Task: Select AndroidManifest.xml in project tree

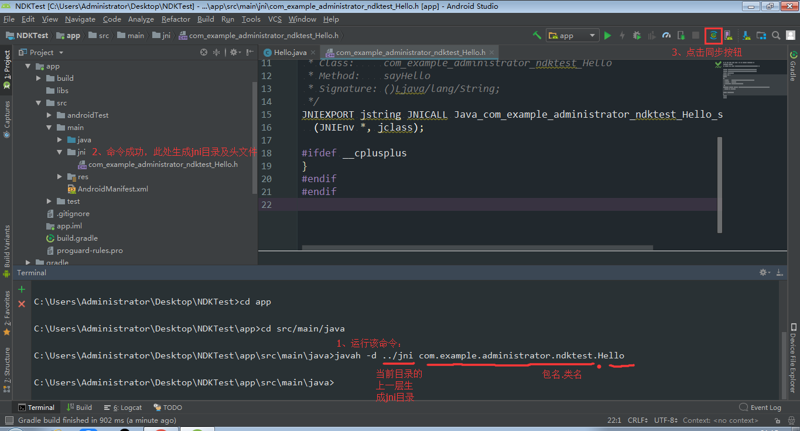Action: coord(108,189)
